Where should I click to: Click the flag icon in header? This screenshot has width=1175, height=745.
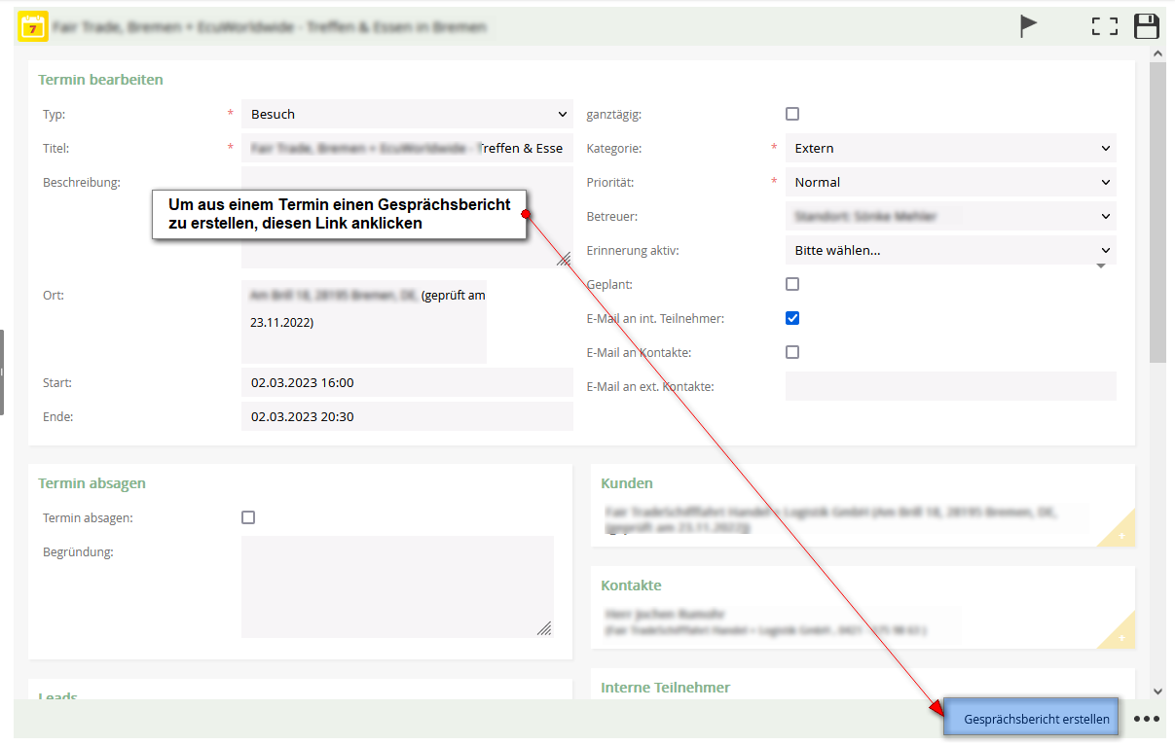1028,26
